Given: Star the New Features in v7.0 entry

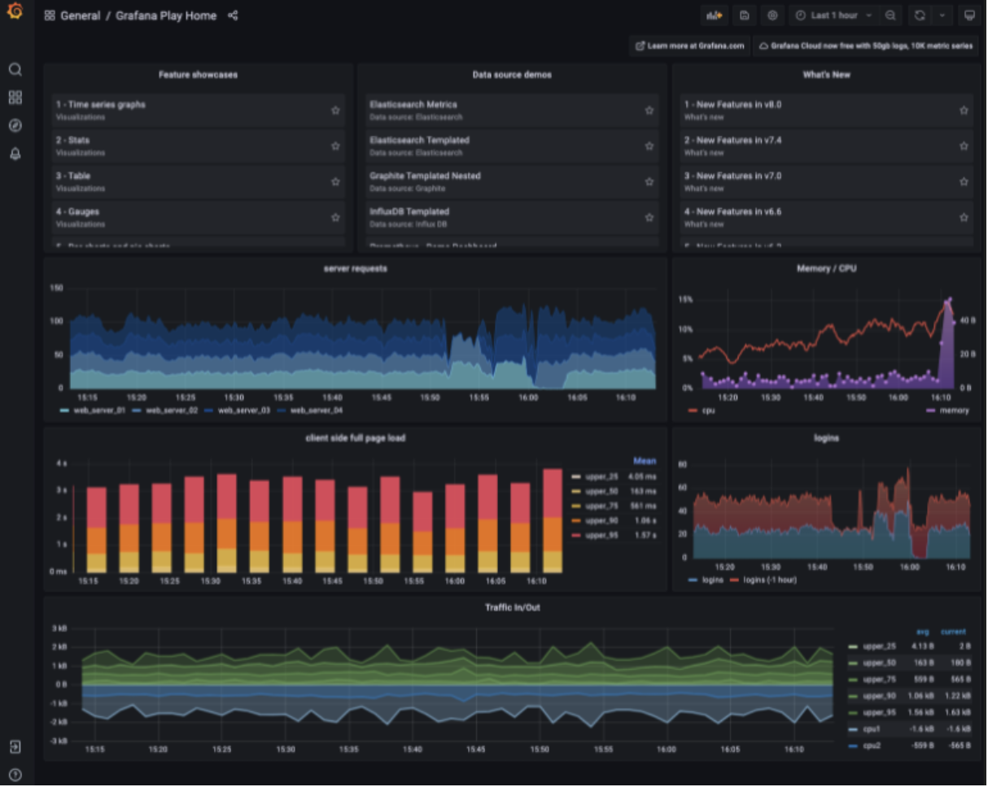Looking at the screenshot, I should [964, 181].
